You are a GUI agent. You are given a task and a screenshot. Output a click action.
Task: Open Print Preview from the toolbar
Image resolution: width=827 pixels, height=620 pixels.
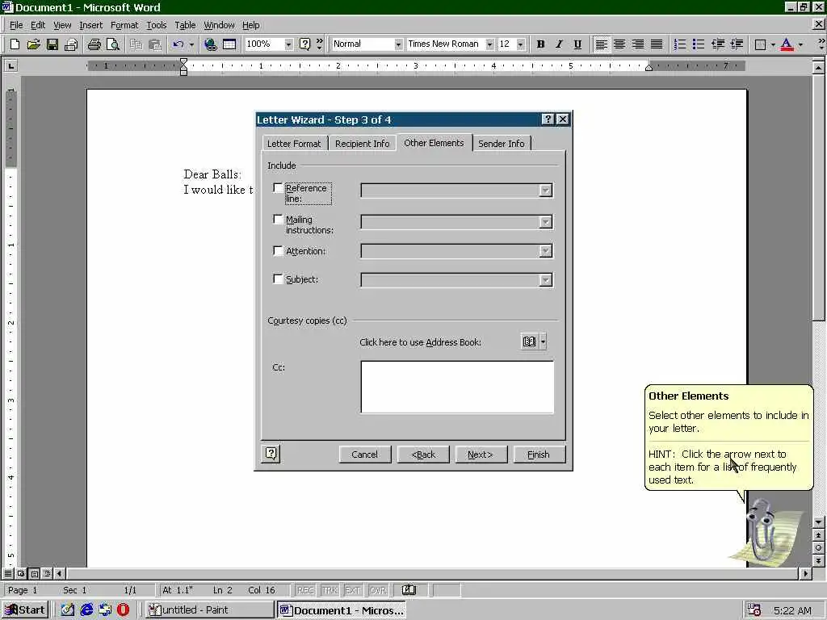[x=113, y=44]
